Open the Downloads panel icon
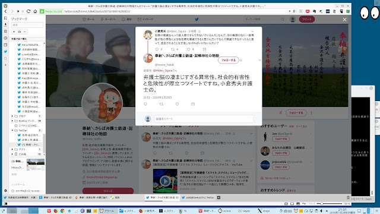The width and height of the screenshot is (380, 214). coord(5,24)
